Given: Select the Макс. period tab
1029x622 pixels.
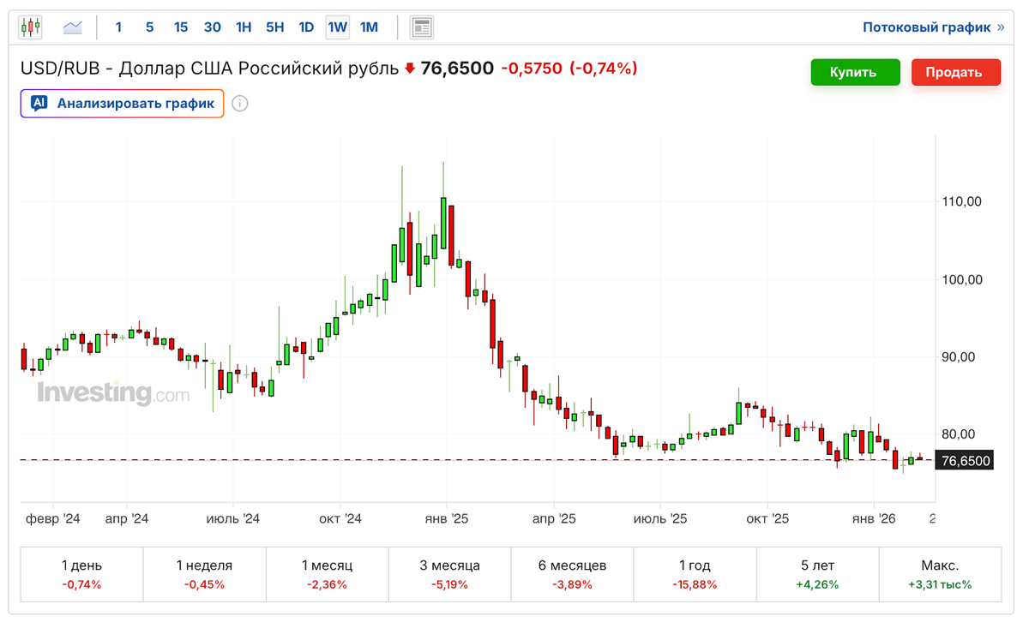Looking at the screenshot, I should click(x=940, y=574).
